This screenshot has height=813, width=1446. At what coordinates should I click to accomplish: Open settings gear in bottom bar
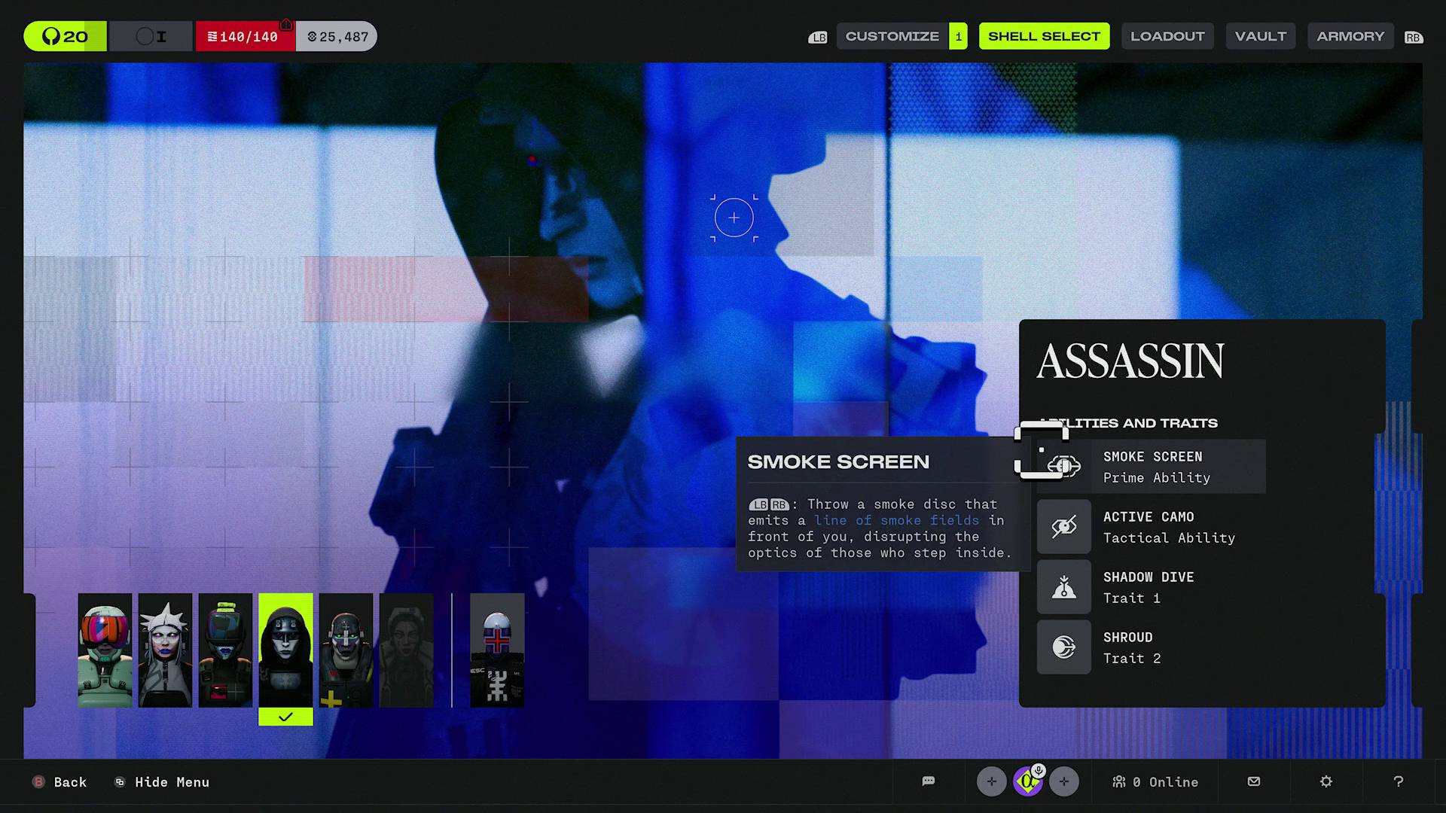[1326, 781]
